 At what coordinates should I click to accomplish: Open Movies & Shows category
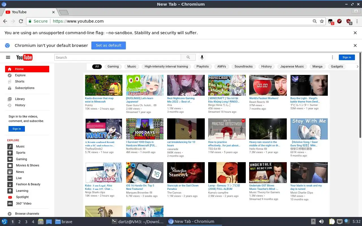27,165
